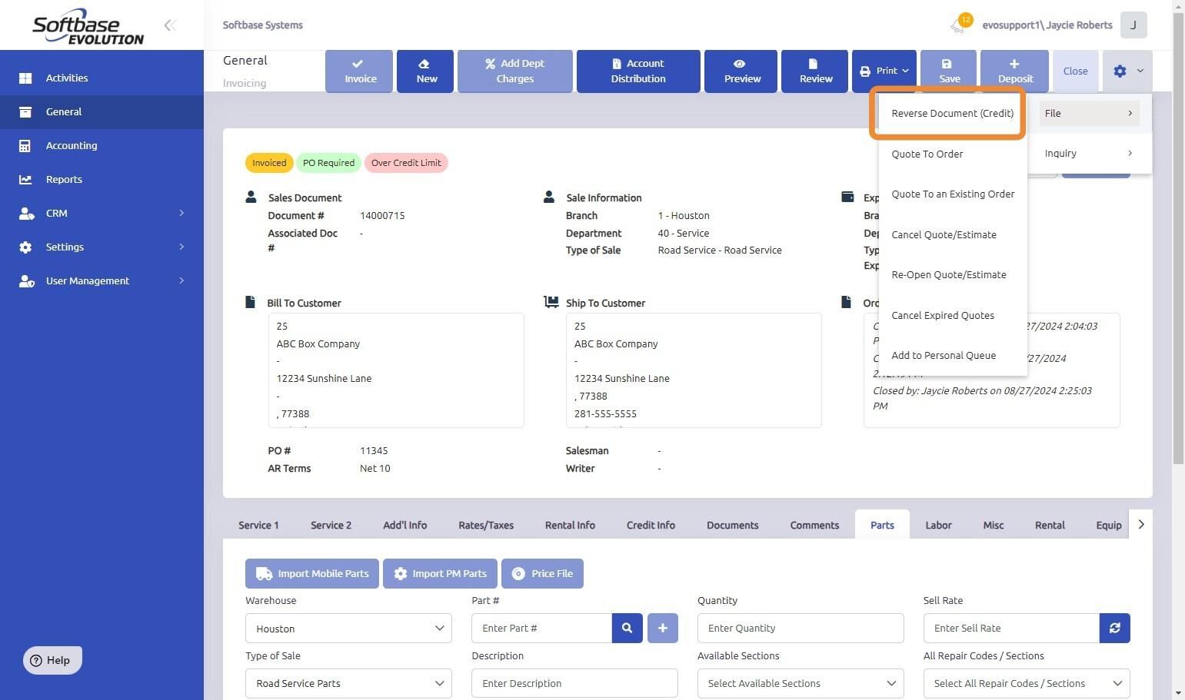The height and width of the screenshot is (700, 1185).
Task: Switch to Service 2 tab
Action: [x=331, y=526]
